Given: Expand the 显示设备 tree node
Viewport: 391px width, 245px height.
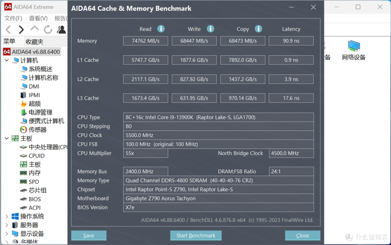Looking at the screenshot, I should (x=7, y=234).
